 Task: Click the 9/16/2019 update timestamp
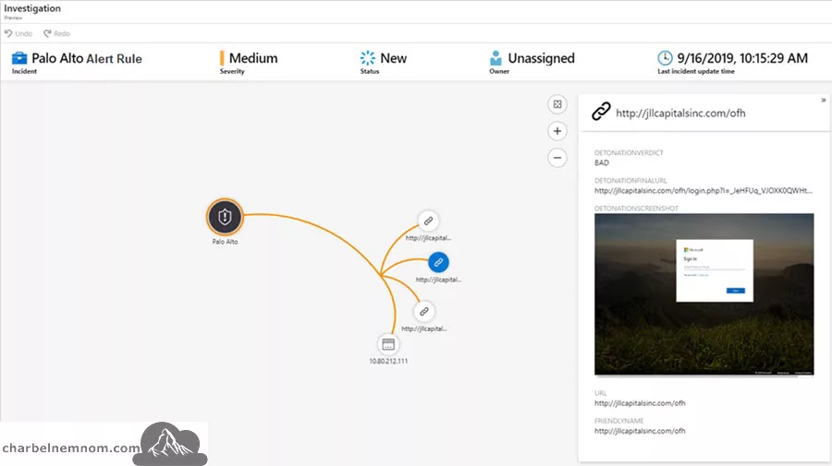742,58
